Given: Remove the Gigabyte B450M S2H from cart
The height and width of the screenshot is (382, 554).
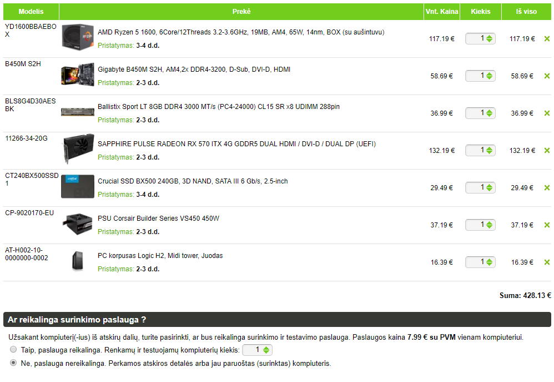Looking at the screenshot, I should [x=547, y=76].
